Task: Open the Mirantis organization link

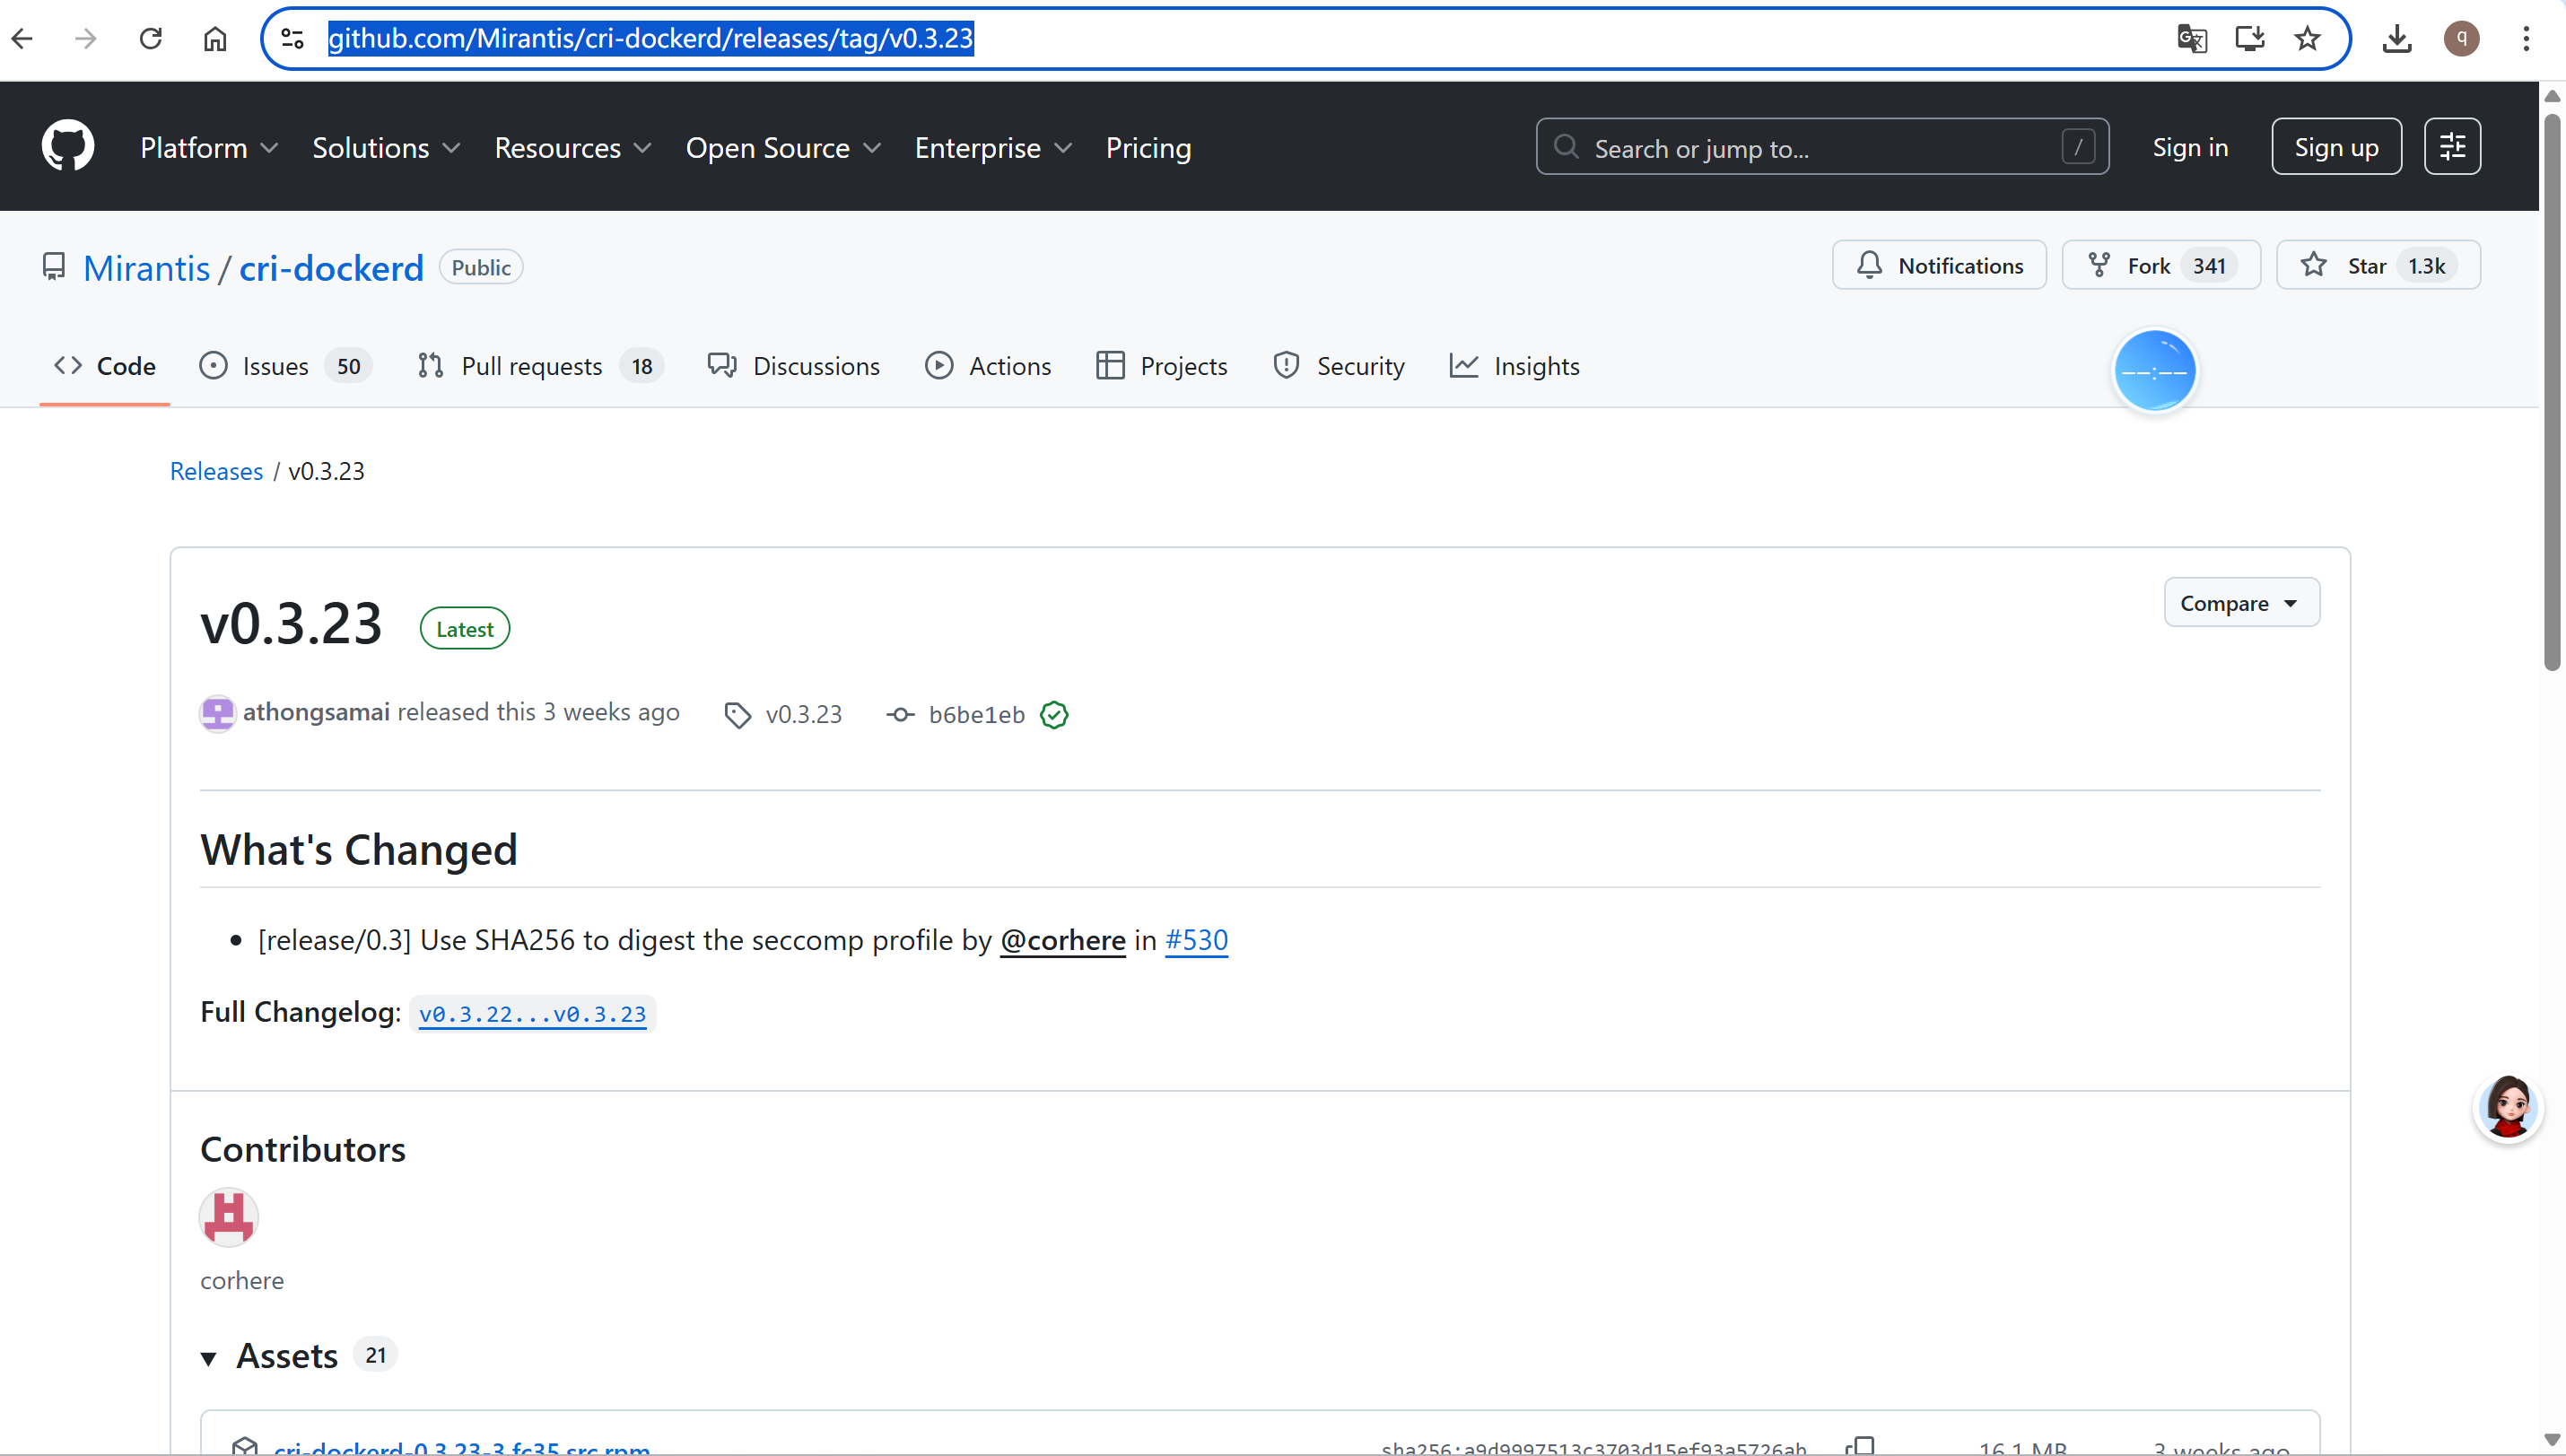Action: pos(146,268)
